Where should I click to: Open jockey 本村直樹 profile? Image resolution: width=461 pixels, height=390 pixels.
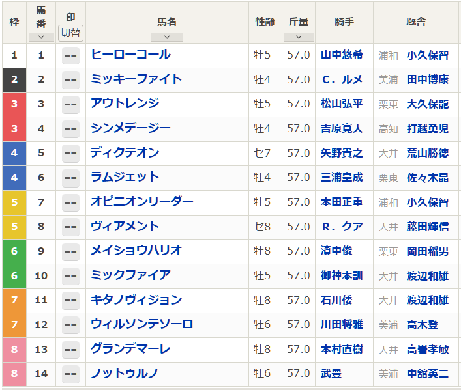(342, 349)
